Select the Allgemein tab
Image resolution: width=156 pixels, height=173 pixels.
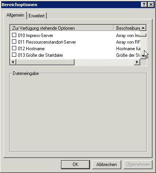tap(15, 15)
